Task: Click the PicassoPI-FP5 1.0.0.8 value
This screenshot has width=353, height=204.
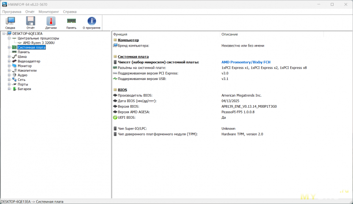Action: pyautogui.click(x=238, y=112)
